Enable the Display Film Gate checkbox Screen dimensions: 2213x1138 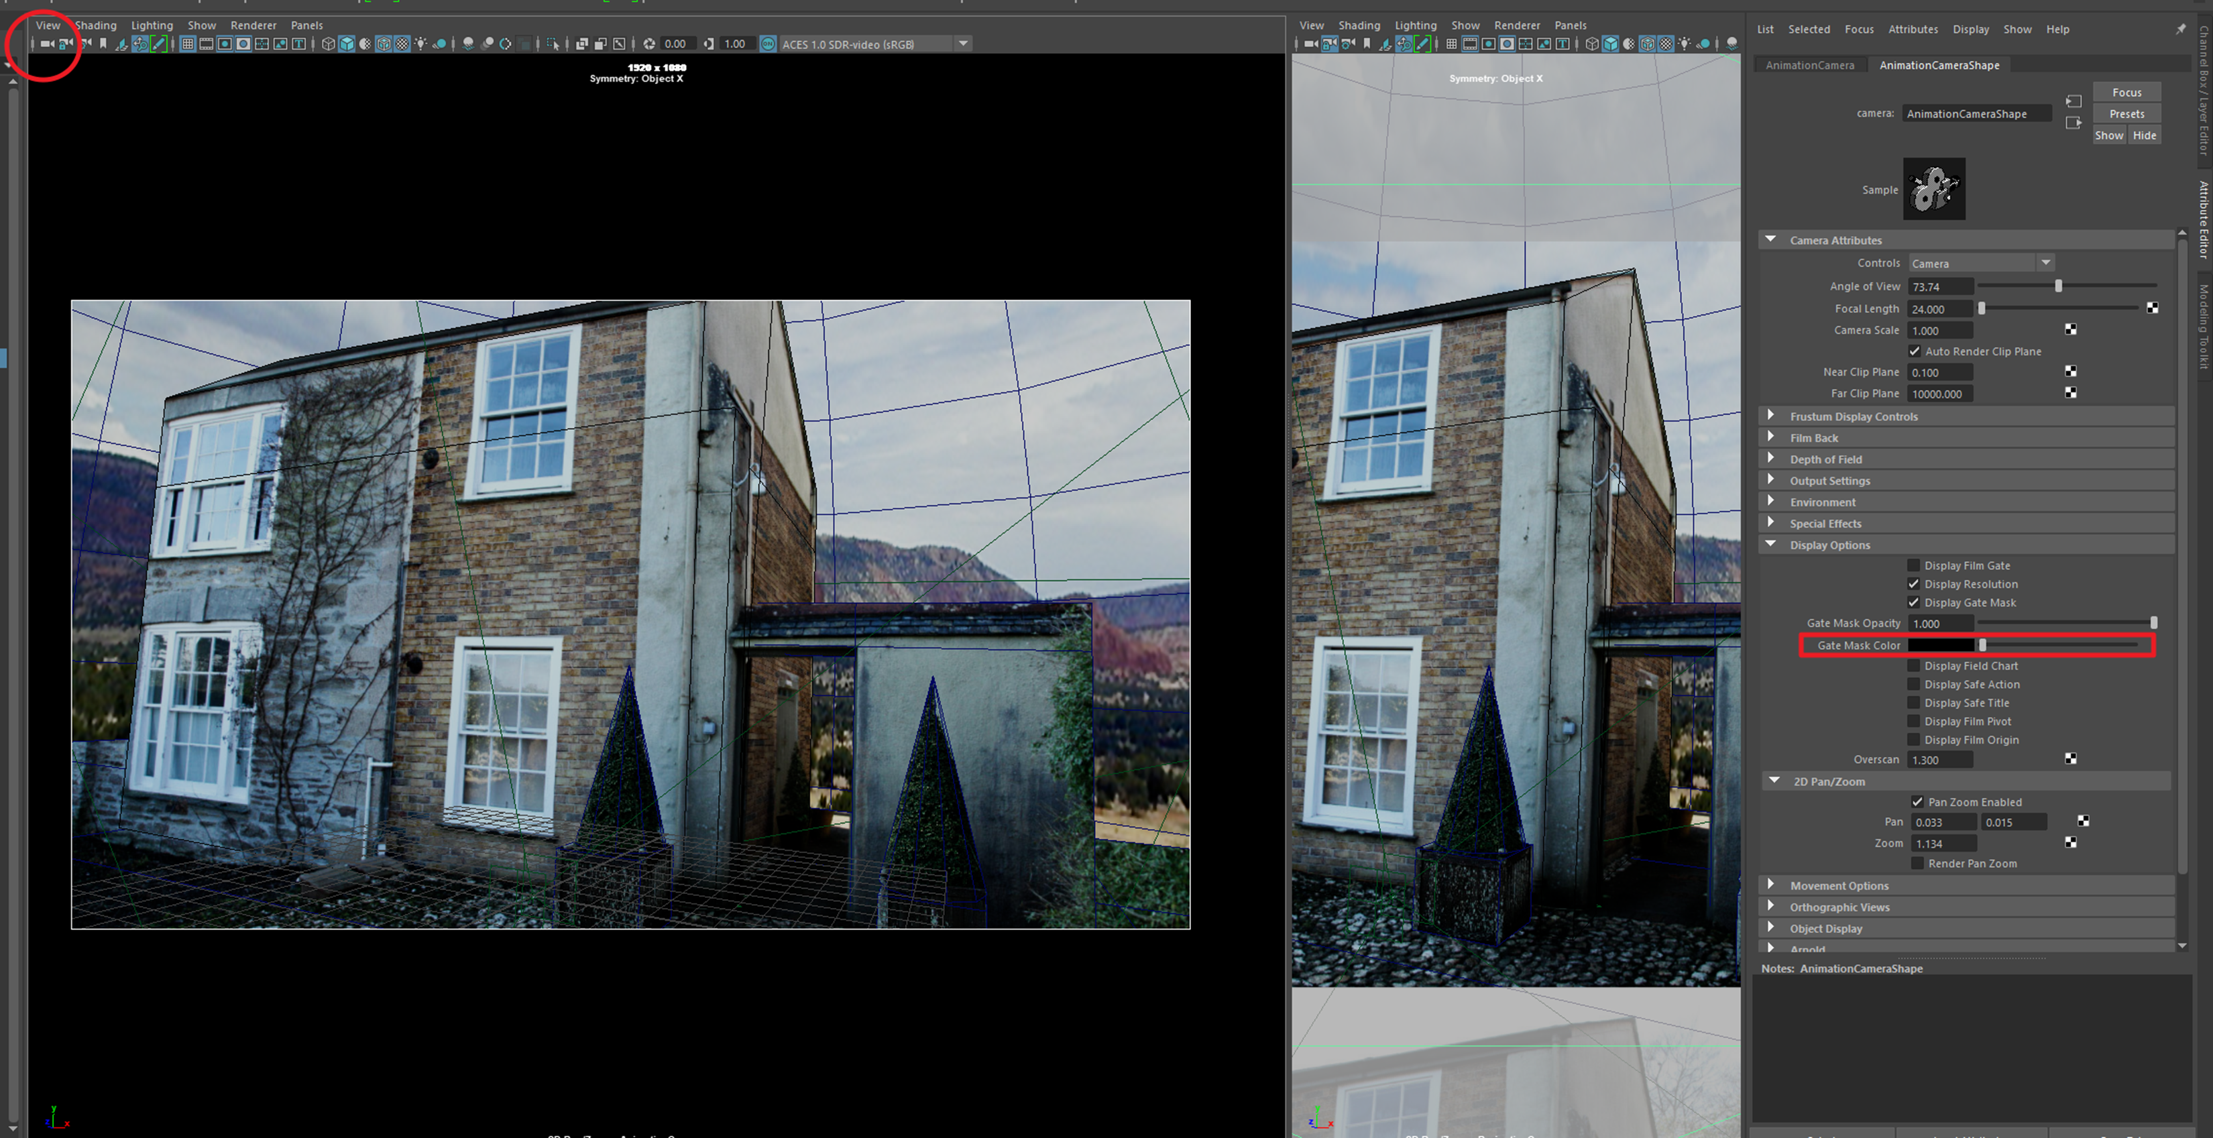[x=1913, y=565]
